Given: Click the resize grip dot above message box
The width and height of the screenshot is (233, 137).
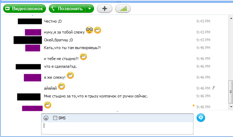Looking at the screenshot, I should 117,112.
